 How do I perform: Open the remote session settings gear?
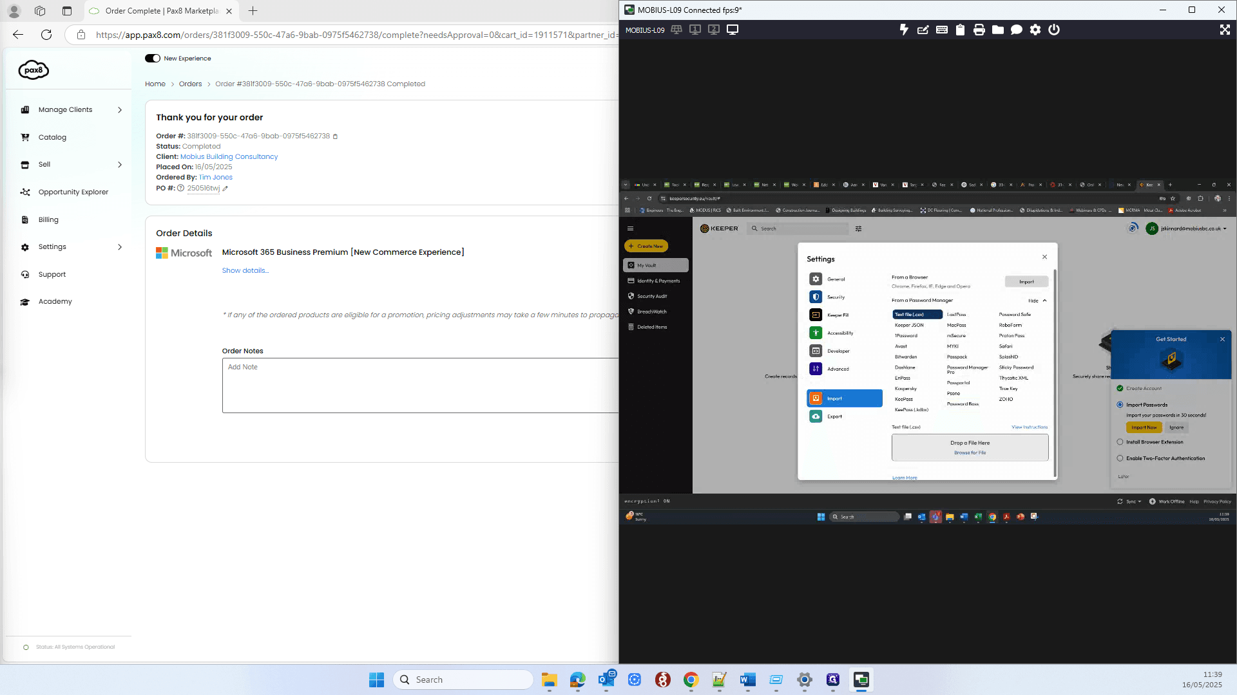pos(1035,30)
